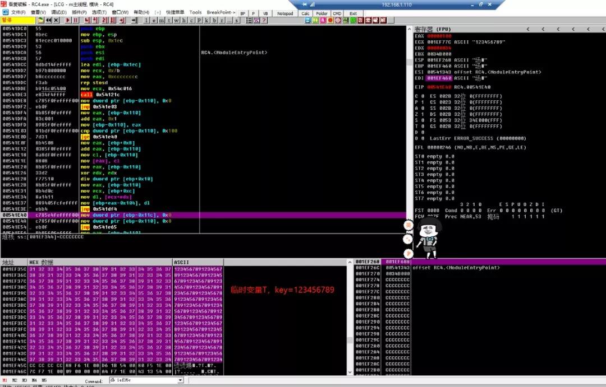Image resolution: width=606 pixels, height=387 pixels.
Task: Click the command bar input field
Action: 144,380
